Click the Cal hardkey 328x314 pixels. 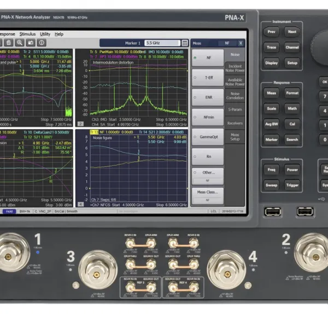[x=292, y=124]
